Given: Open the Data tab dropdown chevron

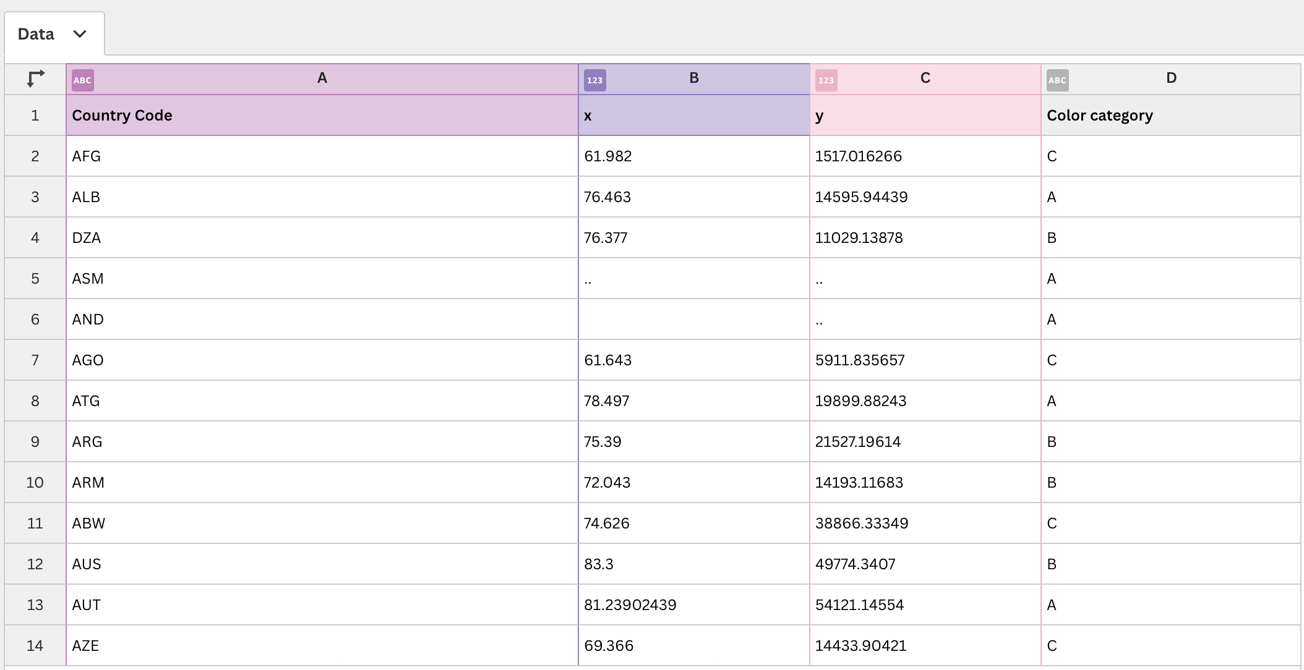Looking at the screenshot, I should (x=80, y=34).
